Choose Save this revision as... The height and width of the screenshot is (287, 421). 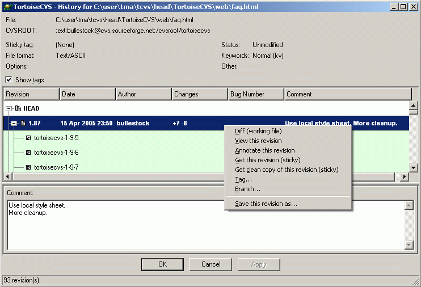[x=288, y=204]
